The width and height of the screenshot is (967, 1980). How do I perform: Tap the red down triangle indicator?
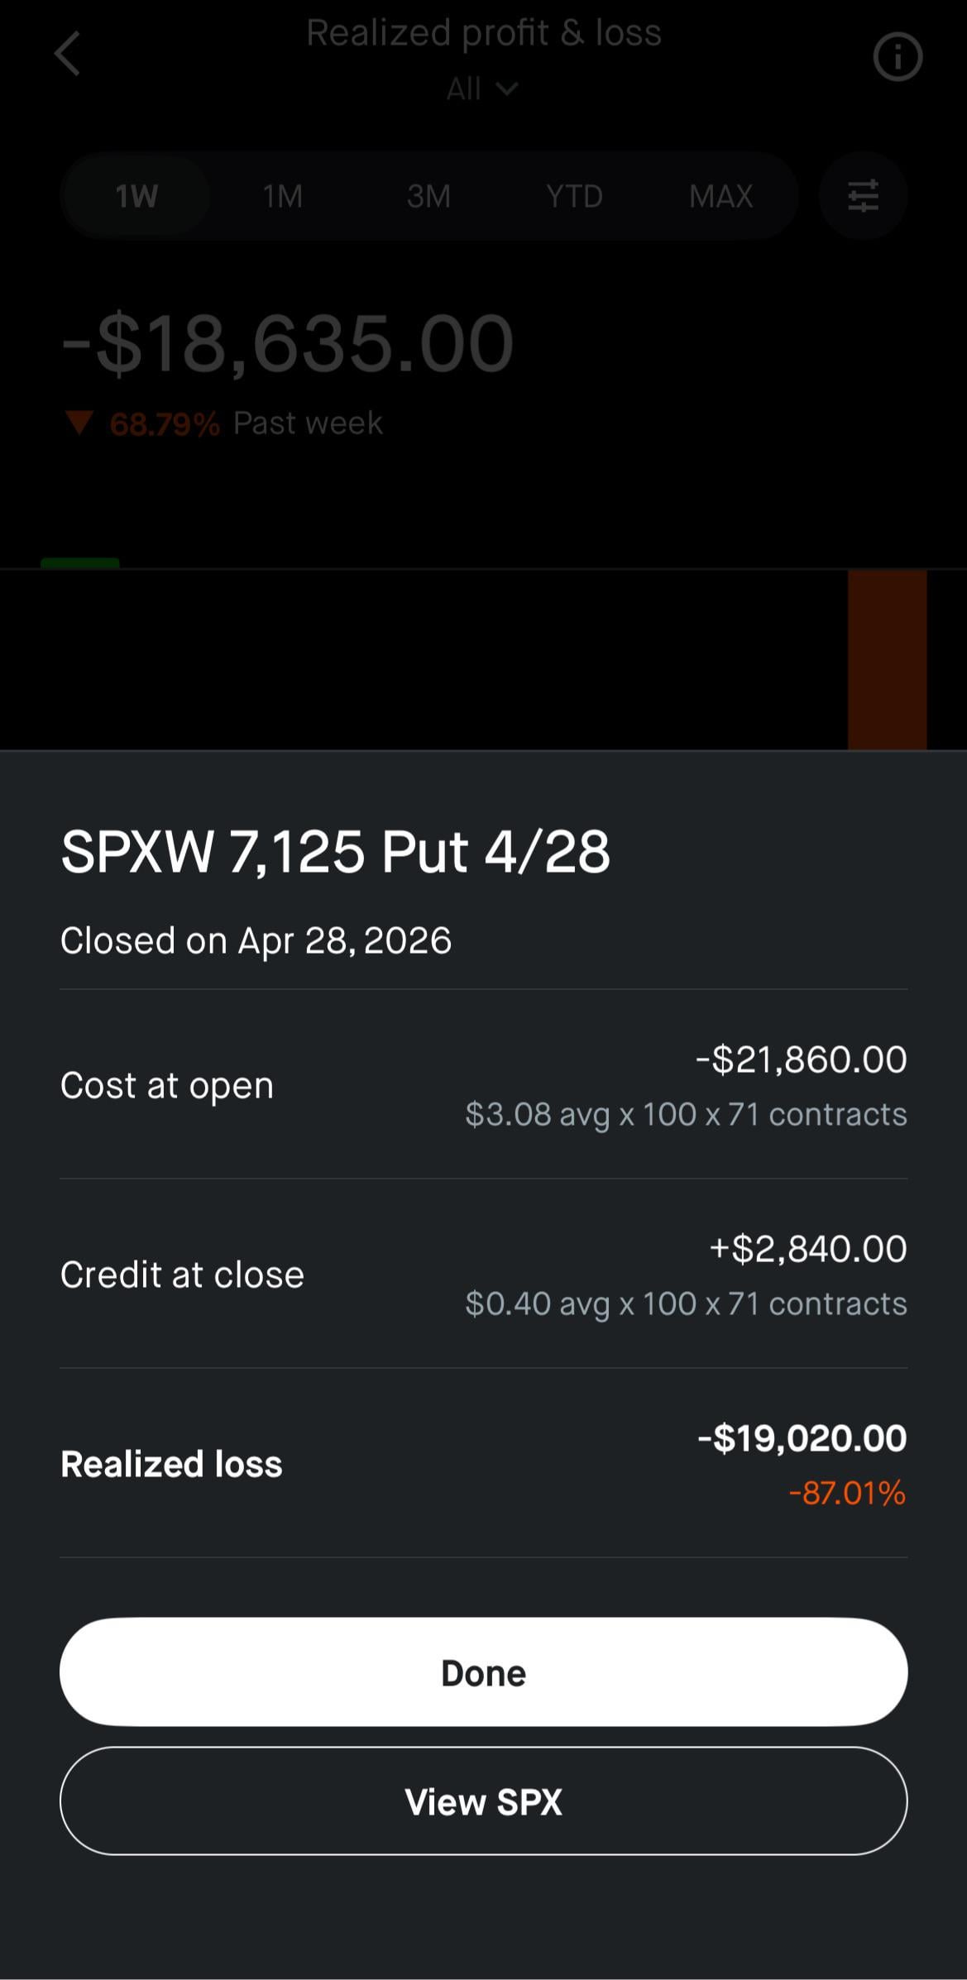[x=79, y=423]
